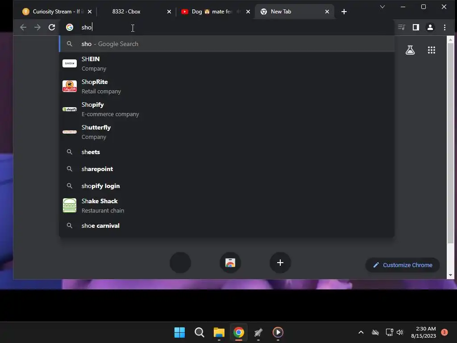Click the network tray icon
This screenshot has height=343, width=457.
click(389, 332)
